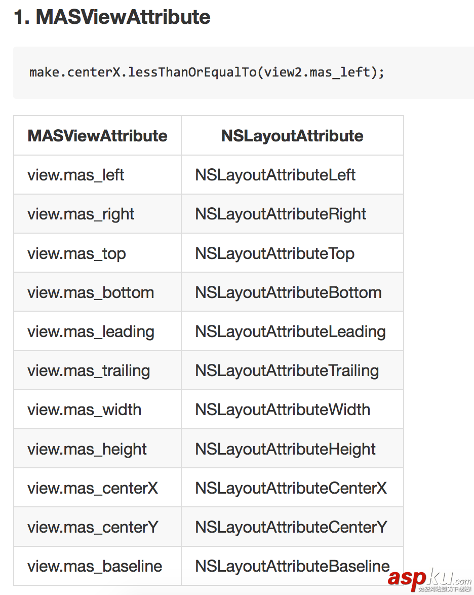The height and width of the screenshot is (595, 474).
Task: Click the view.mas_centerX cell
Action: [x=93, y=488]
